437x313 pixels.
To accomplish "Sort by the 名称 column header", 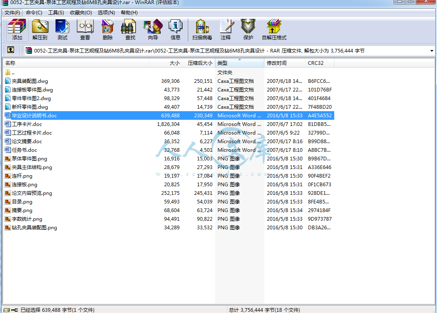I will pos(76,63).
